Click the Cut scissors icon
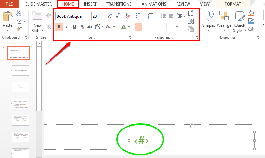This screenshot has height=158, width=265. coord(19,13)
